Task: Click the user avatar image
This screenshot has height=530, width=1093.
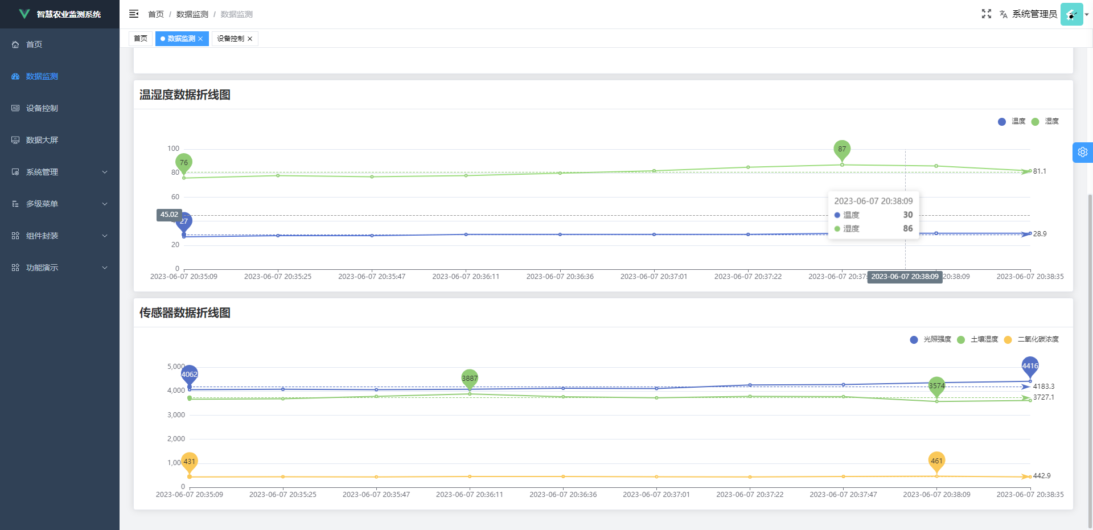Action: 1071,14
